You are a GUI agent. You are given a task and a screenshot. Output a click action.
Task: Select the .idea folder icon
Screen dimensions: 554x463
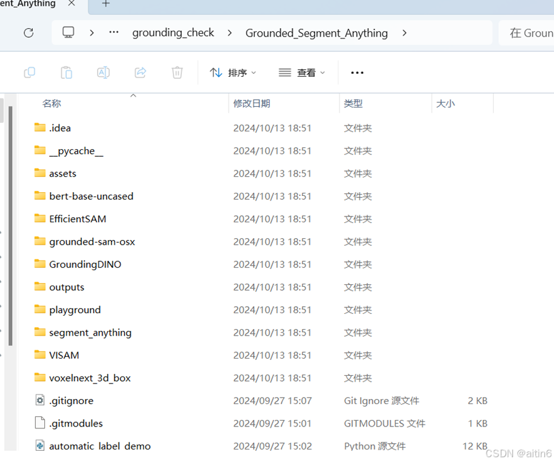point(40,127)
